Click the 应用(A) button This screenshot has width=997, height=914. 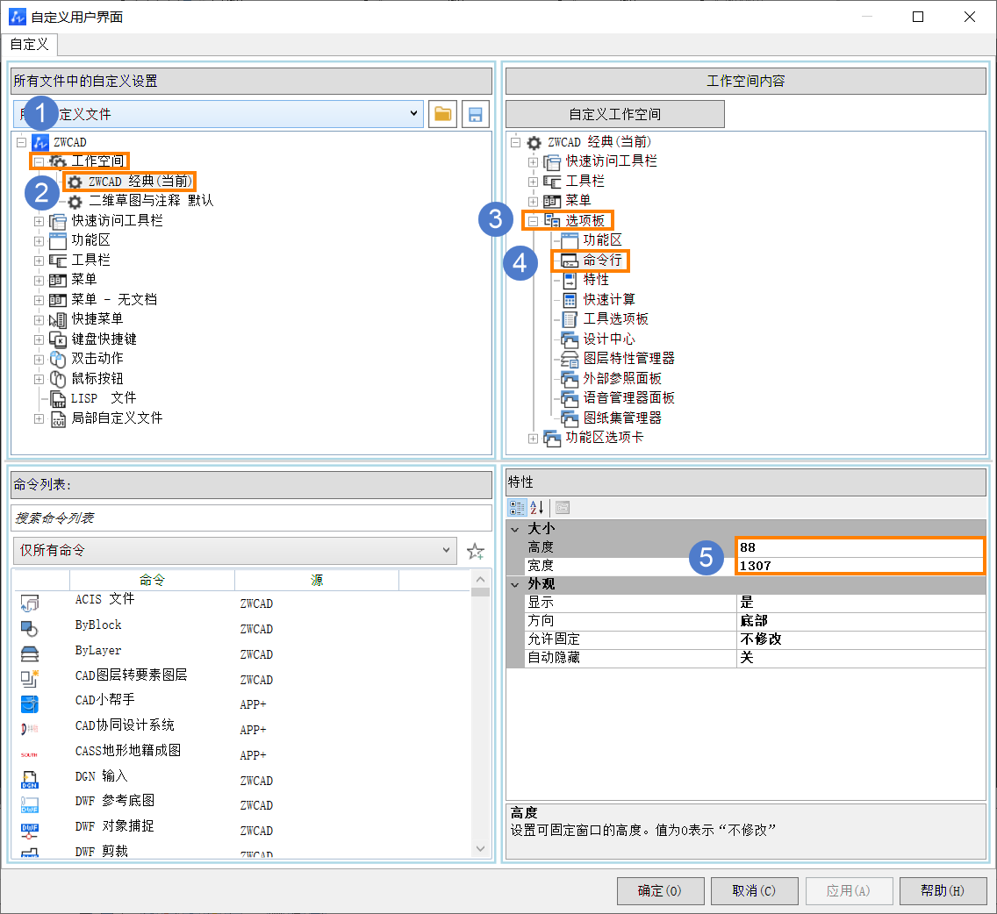point(849,890)
